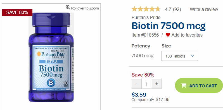Click the Puritan's Pride sun logo on bottle

pos(39,54)
